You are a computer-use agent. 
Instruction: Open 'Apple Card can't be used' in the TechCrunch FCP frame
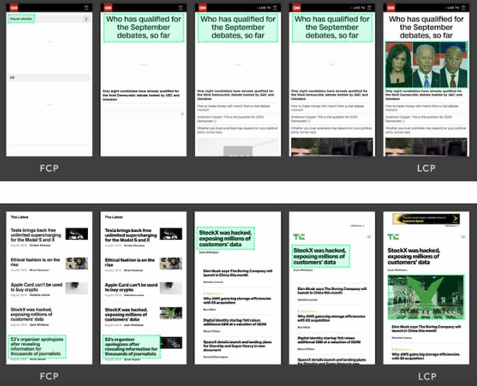tap(37, 287)
